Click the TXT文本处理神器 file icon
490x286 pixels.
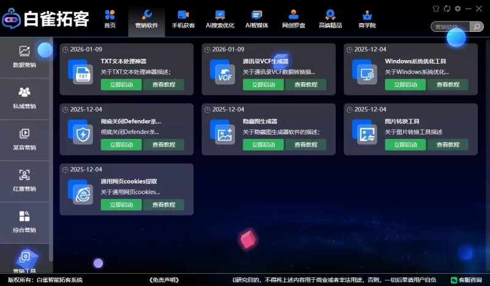[81, 72]
